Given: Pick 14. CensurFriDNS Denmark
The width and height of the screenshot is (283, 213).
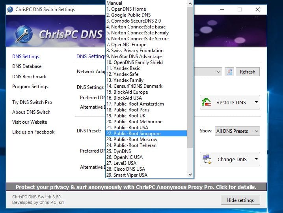Looking at the screenshot, I should [146, 86].
